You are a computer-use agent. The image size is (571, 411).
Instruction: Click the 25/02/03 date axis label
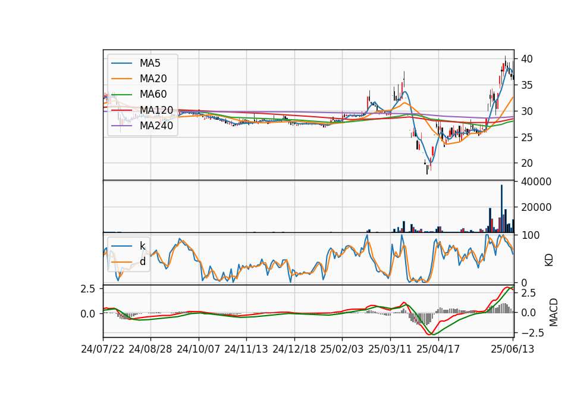click(x=342, y=349)
